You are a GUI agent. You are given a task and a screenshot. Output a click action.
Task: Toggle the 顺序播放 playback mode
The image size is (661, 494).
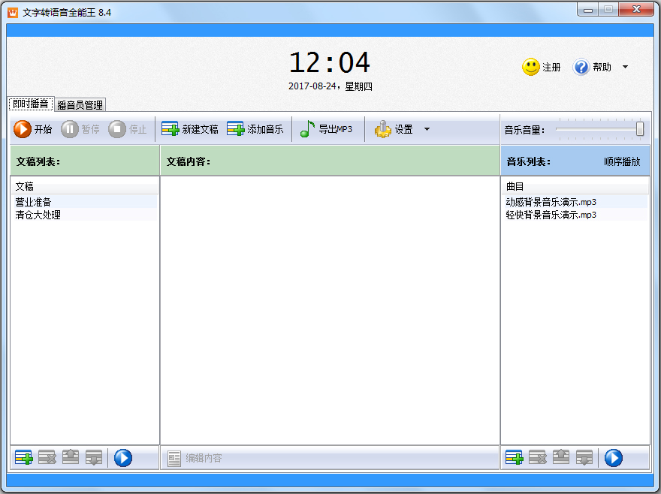click(x=622, y=161)
